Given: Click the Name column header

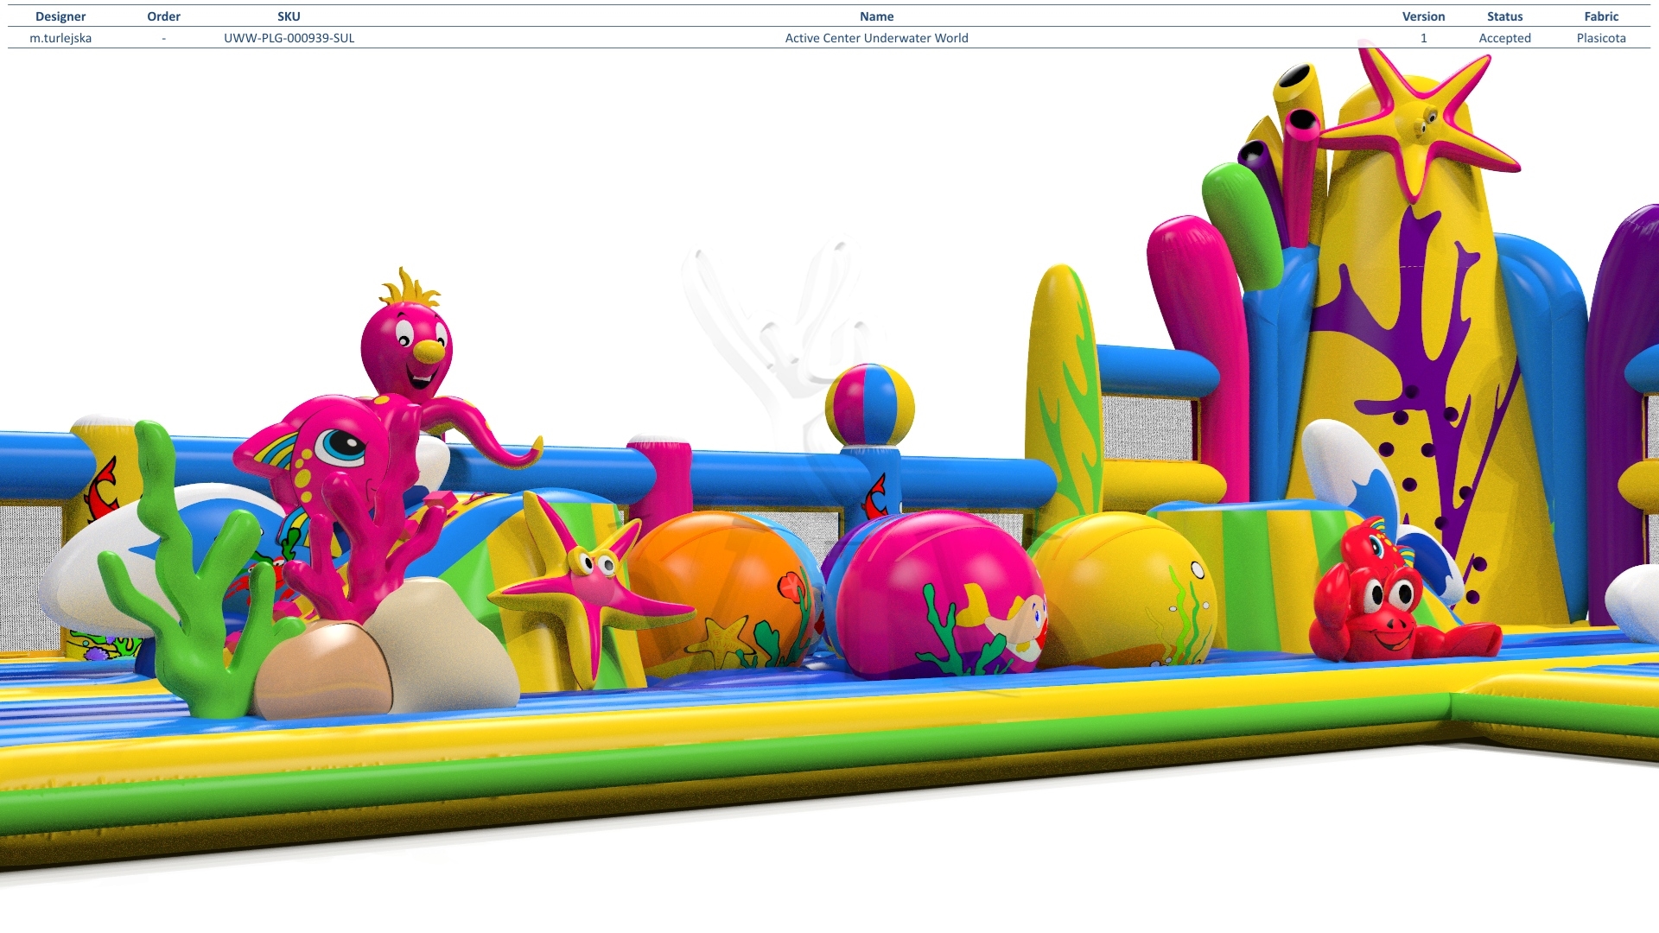Looking at the screenshot, I should (876, 16).
